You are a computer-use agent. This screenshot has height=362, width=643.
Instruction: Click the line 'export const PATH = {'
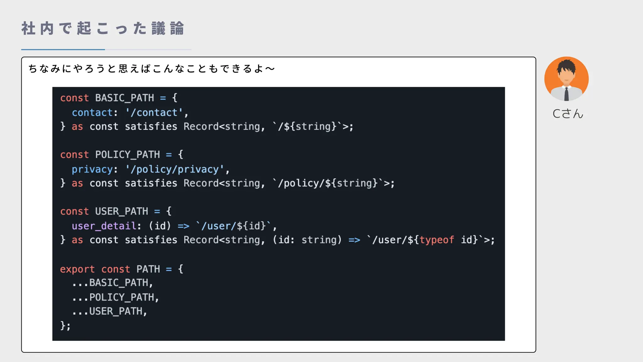coord(122,269)
